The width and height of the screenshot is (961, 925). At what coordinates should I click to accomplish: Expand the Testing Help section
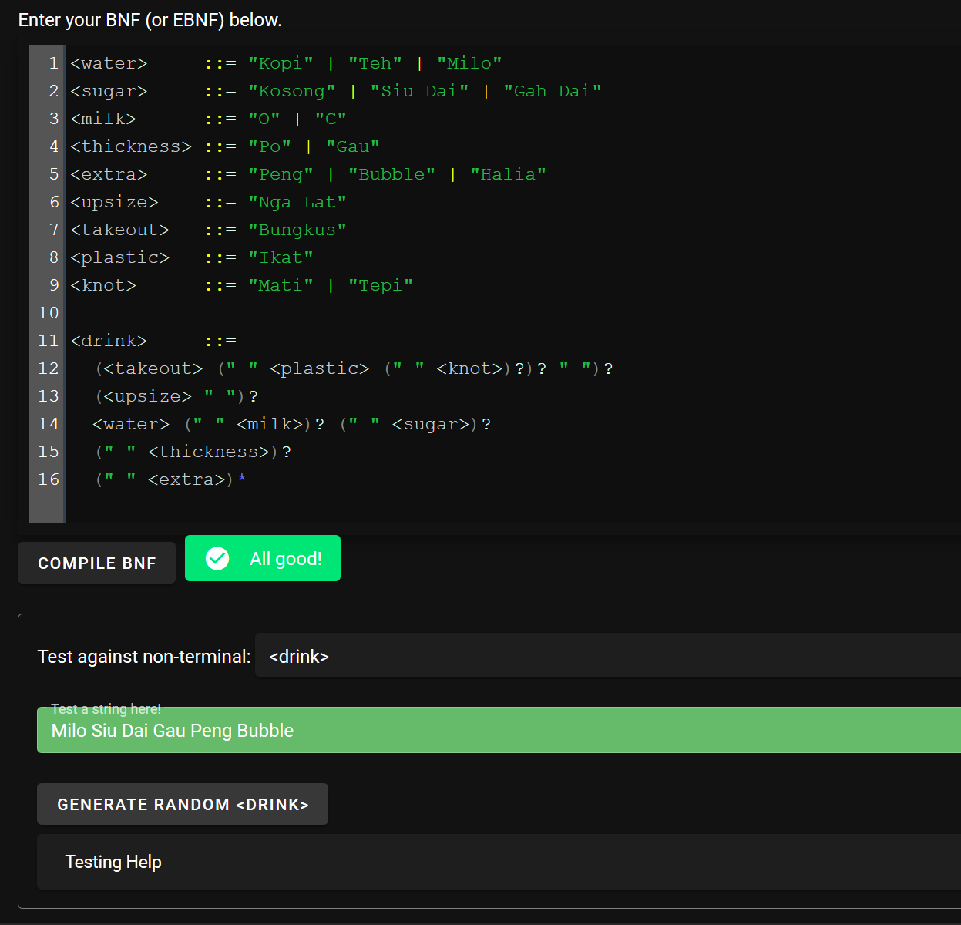499,862
